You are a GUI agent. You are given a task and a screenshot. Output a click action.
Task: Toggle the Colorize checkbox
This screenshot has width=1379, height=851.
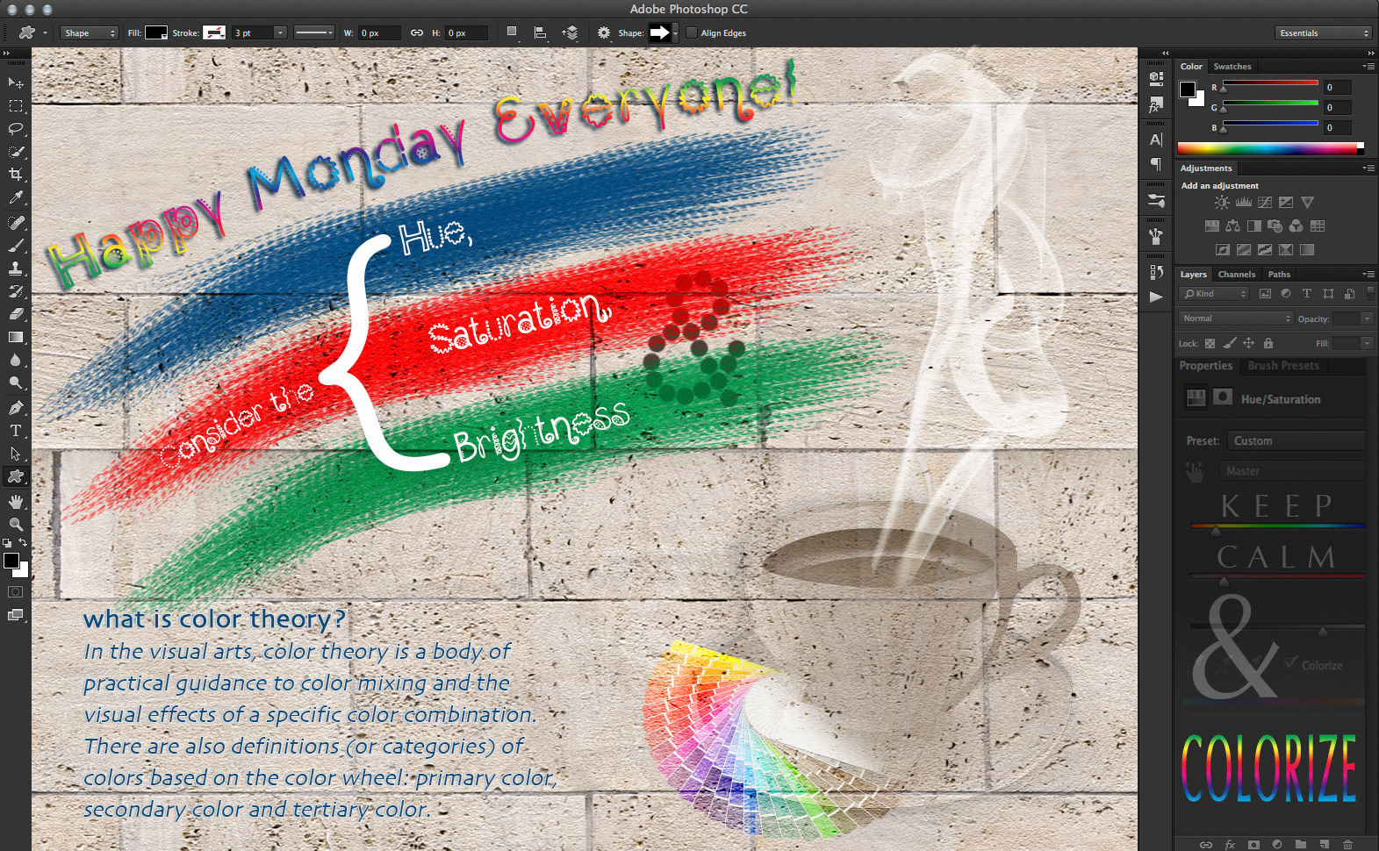click(1290, 664)
